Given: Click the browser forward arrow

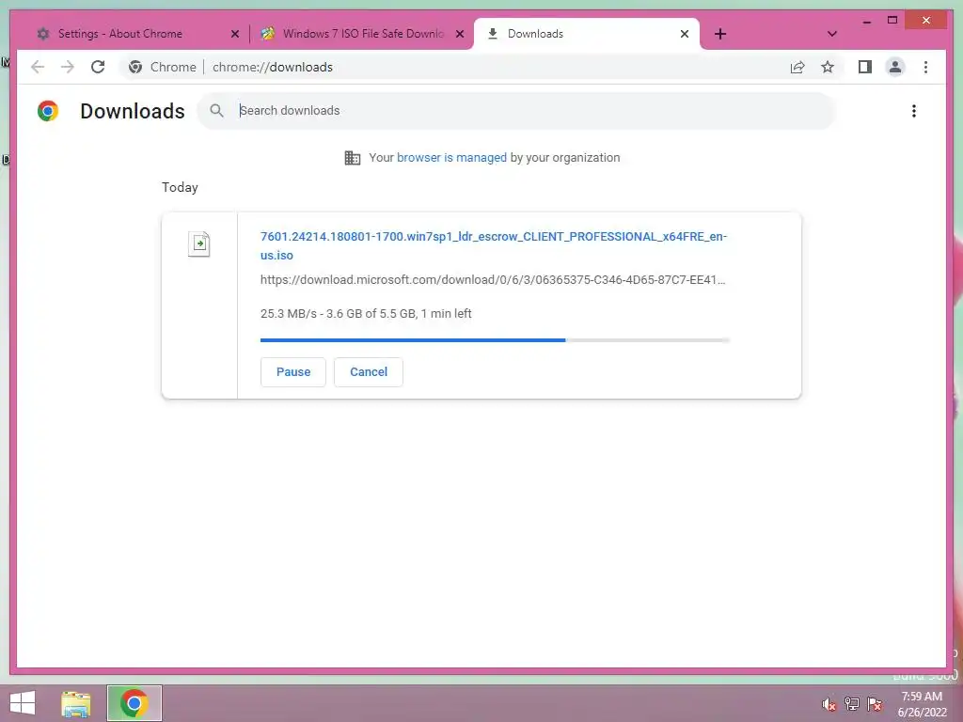Looking at the screenshot, I should (x=68, y=67).
